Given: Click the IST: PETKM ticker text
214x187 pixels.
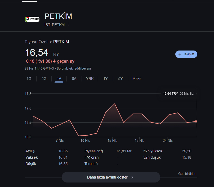Looking at the screenshot, I should [x=55, y=25].
